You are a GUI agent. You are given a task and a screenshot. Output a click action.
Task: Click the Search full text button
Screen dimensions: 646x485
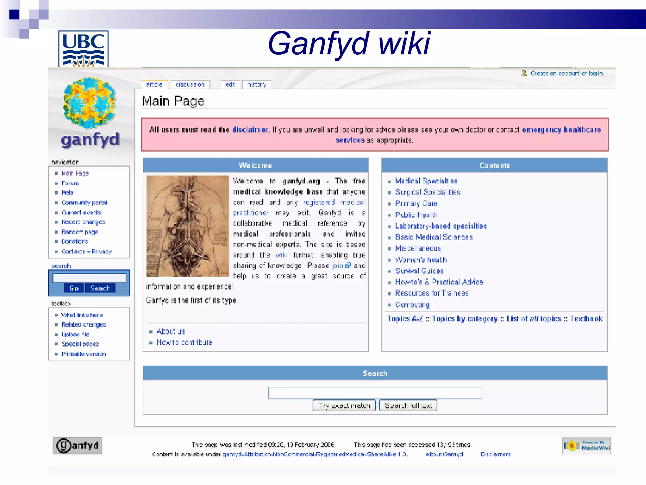tap(408, 405)
